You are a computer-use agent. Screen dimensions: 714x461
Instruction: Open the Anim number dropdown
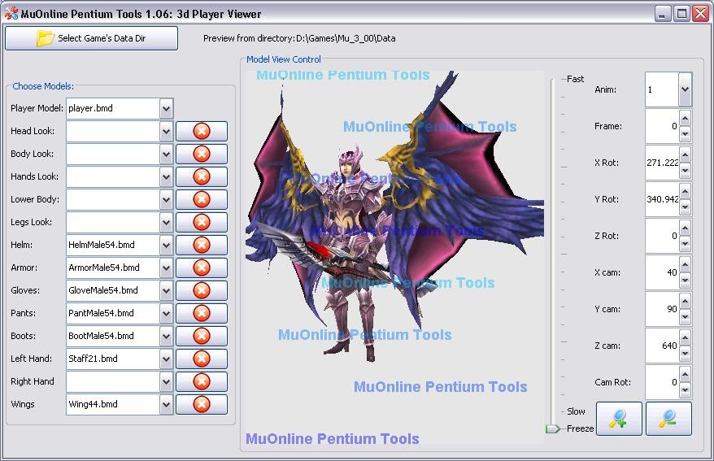[x=685, y=89]
